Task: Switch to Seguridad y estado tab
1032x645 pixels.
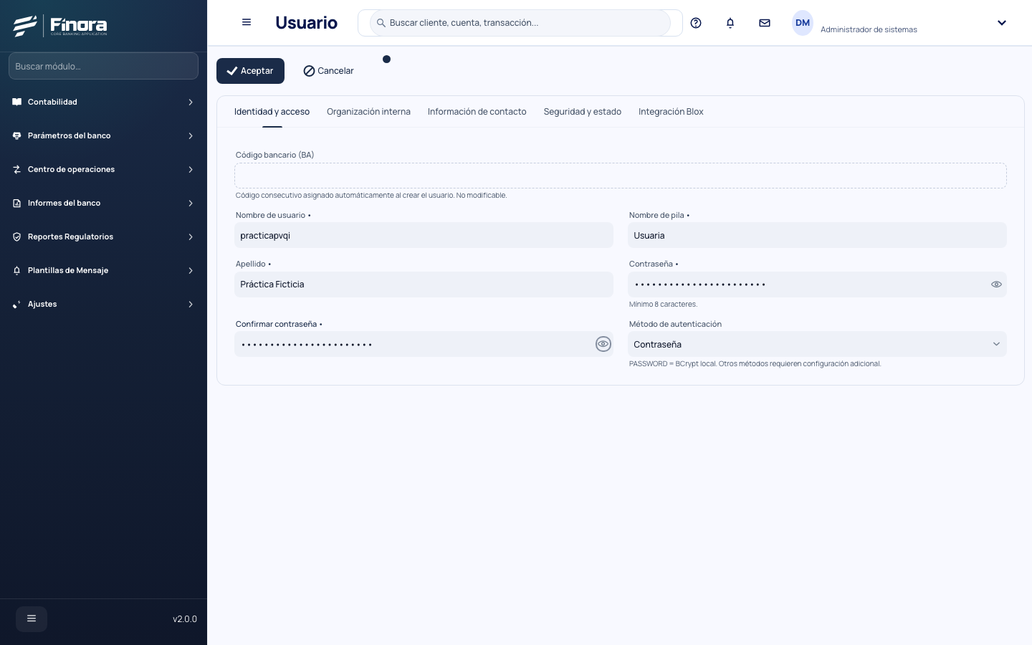Action: tap(582, 112)
